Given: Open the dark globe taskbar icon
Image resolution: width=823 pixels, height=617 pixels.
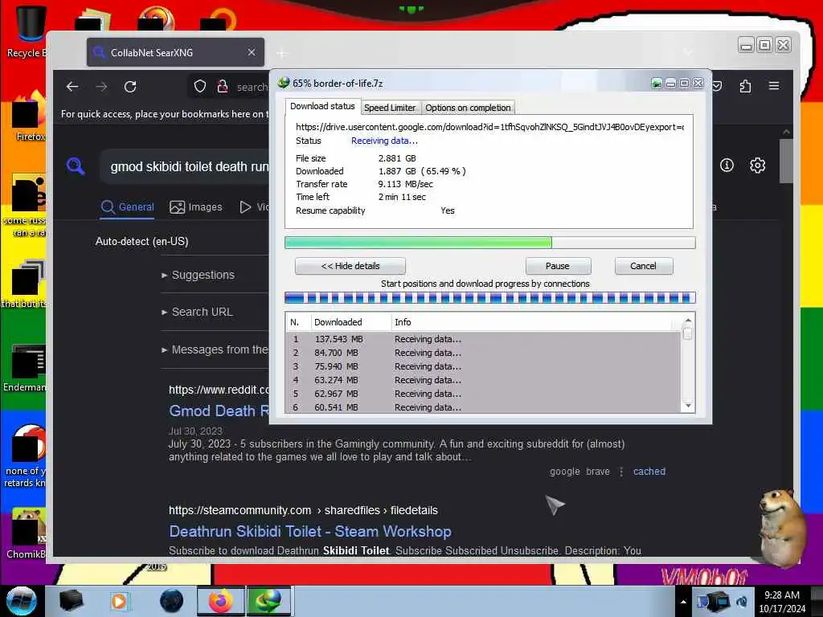Looking at the screenshot, I should [172, 601].
